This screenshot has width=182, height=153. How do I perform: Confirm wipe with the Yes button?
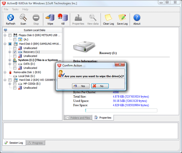(x=81, y=86)
